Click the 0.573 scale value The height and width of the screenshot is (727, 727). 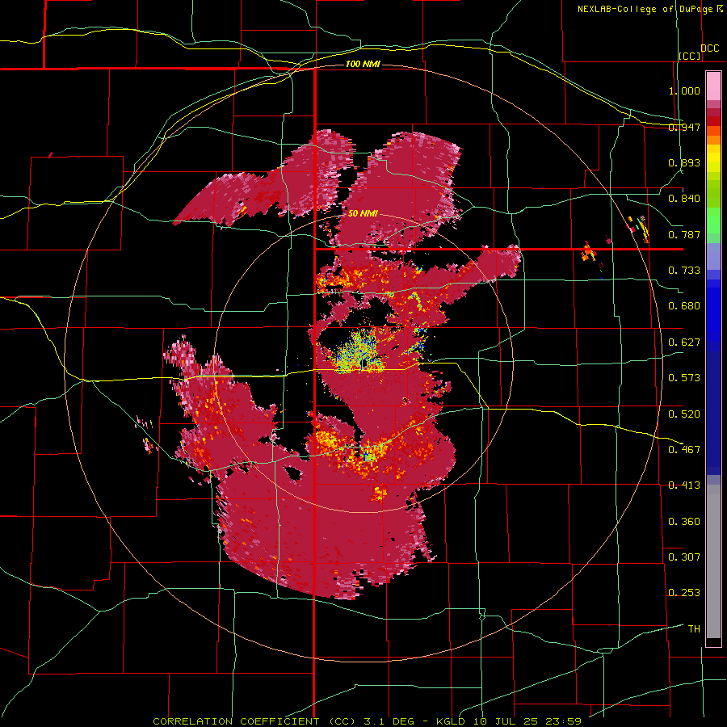(684, 378)
